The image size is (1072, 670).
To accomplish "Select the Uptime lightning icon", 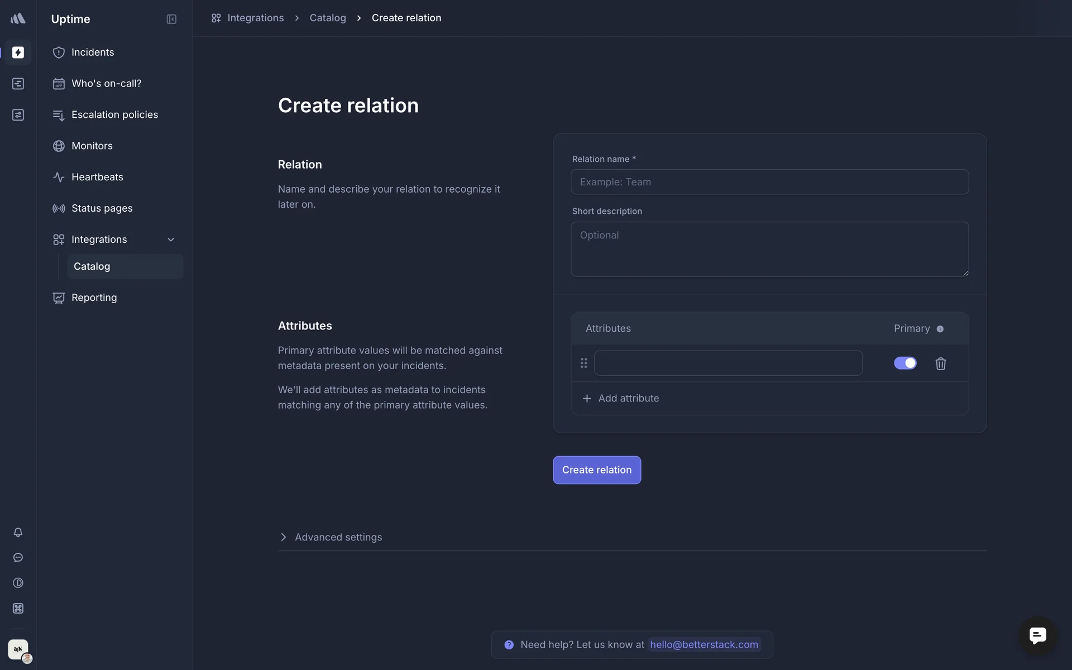I will click(18, 52).
